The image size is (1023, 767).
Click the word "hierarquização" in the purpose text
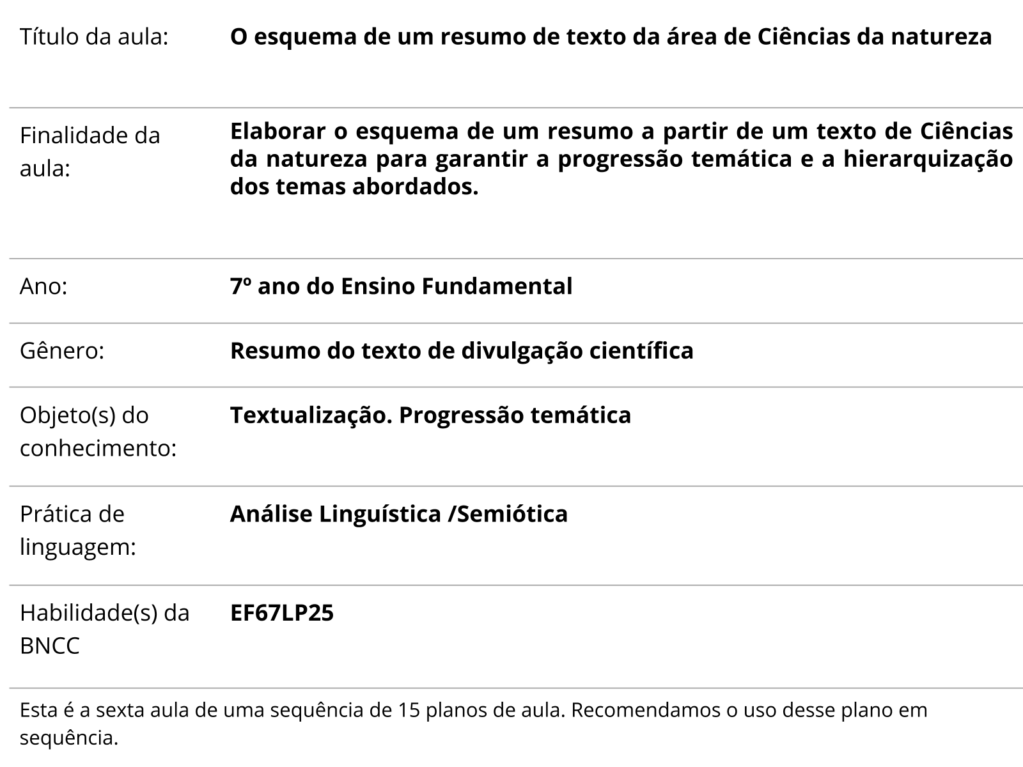(x=928, y=159)
